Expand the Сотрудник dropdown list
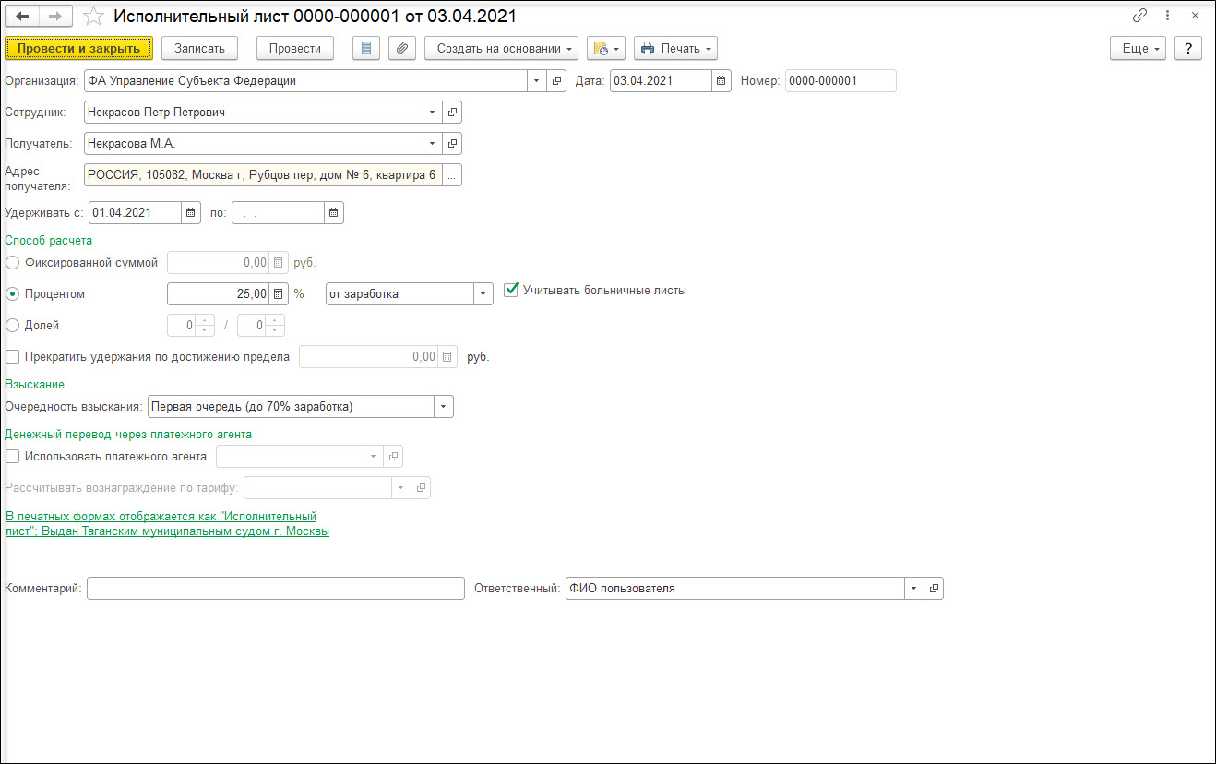 pyautogui.click(x=434, y=112)
